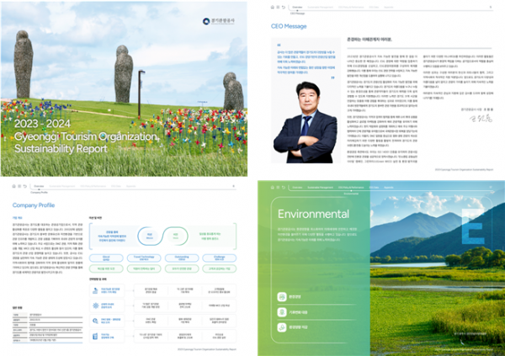Click the CEO handwritten signature
Viewport: 505px width, 356px height.
(x=481, y=119)
